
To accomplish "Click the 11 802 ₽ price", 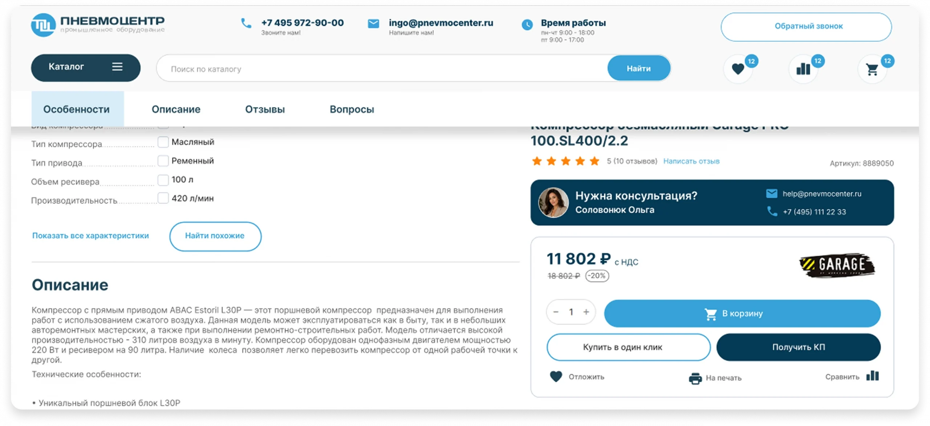I will pos(578,259).
